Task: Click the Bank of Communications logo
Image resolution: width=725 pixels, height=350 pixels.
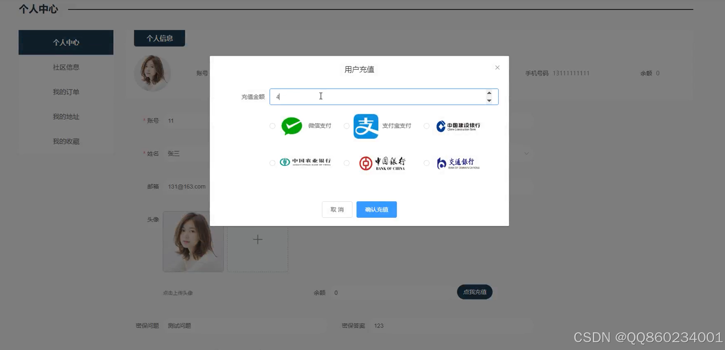Action: [x=458, y=163]
